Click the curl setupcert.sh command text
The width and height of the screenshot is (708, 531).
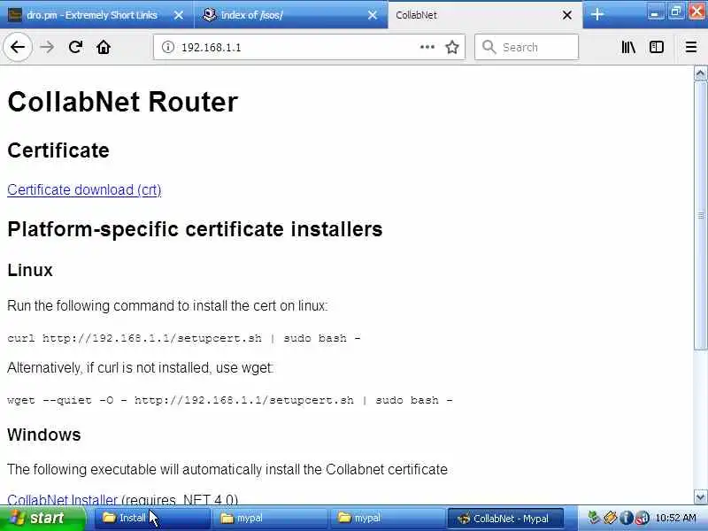tap(184, 338)
